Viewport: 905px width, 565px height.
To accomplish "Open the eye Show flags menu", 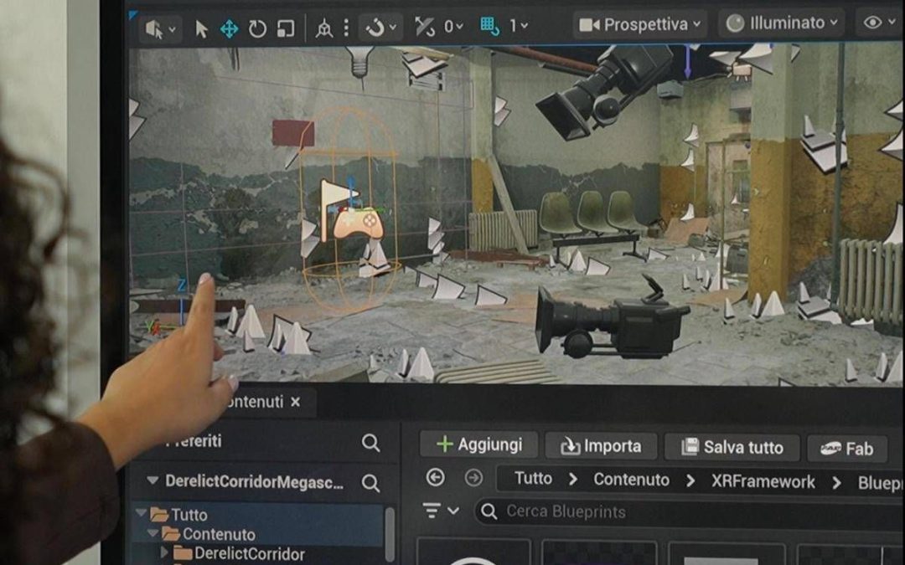I will click(880, 23).
